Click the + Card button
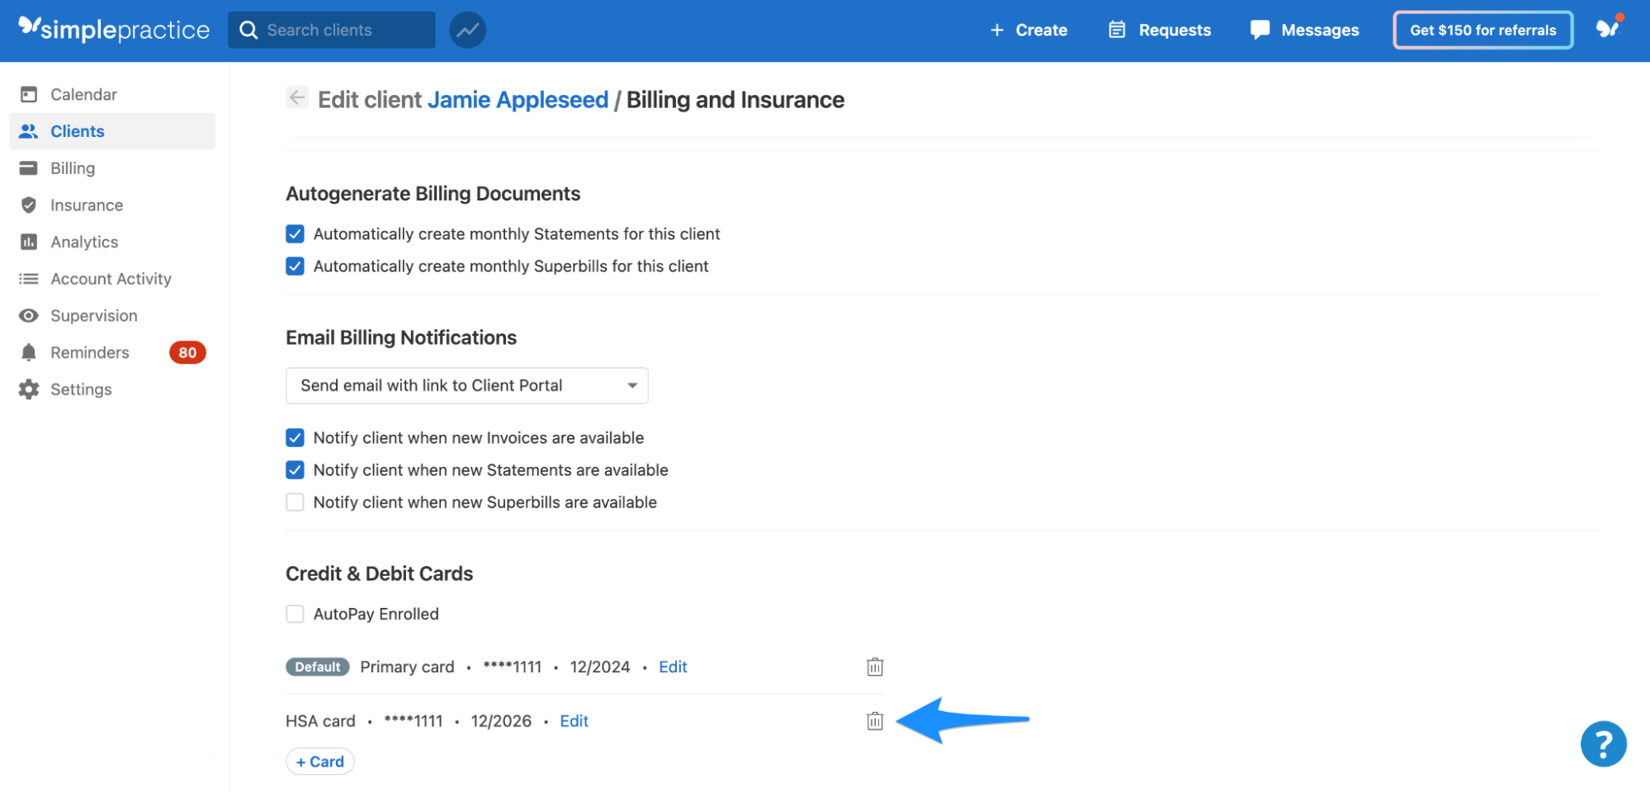The width and height of the screenshot is (1650, 792). click(x=319, y=761)
